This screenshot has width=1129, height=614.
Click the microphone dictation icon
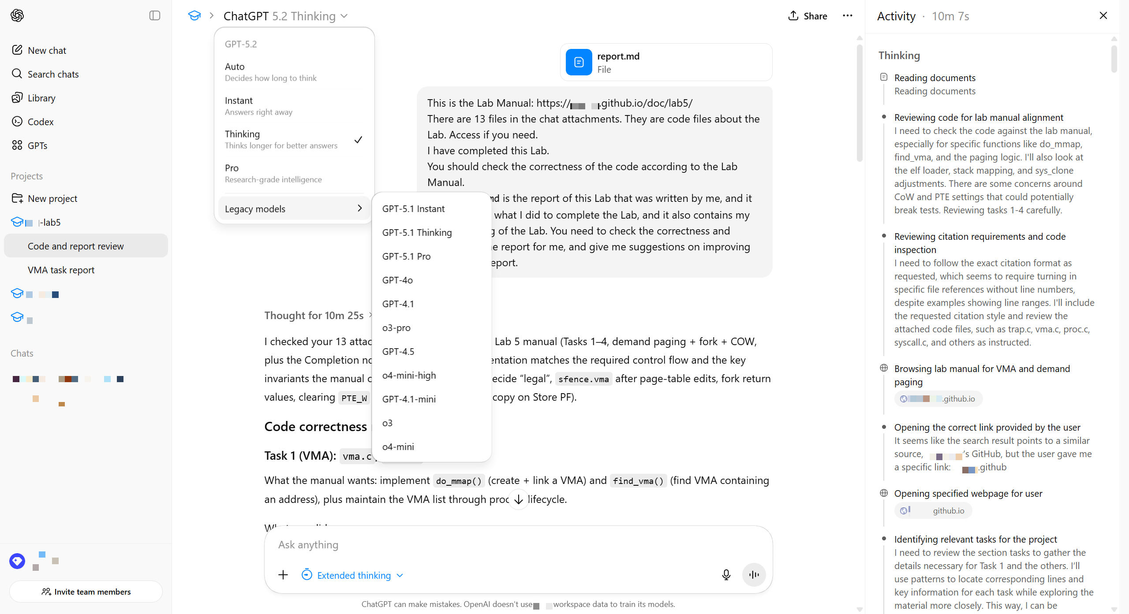[726, 575]
